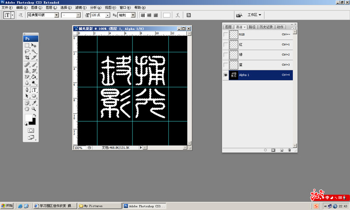Select the Horizontal Type tool in toolbox
The width and height of the screenshot is (350, 210).
pyautogui.click(x=34, y=90)
